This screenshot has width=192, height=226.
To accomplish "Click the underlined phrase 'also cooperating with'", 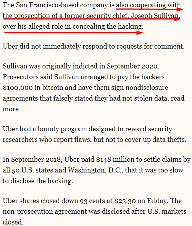I will [148, 5].
